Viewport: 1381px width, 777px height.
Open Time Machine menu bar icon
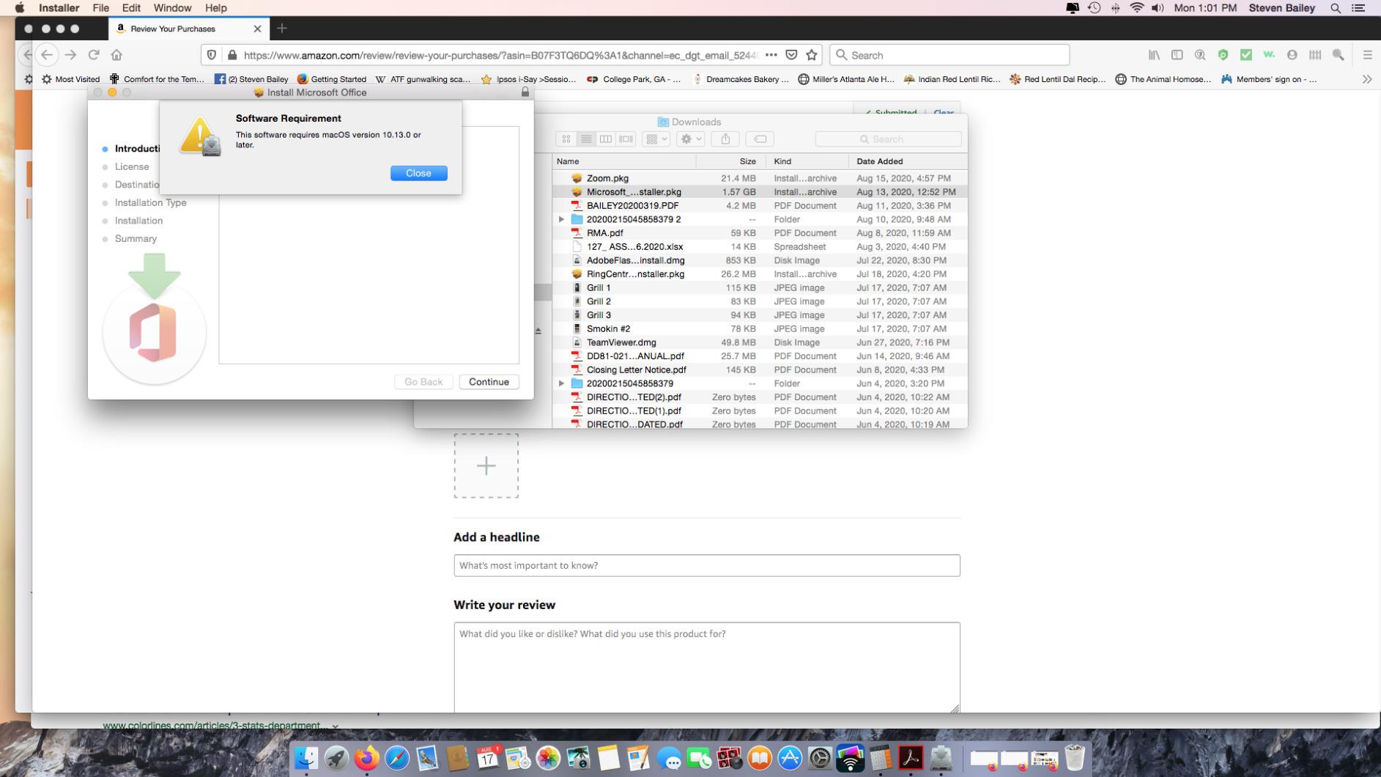[1094, 8]
